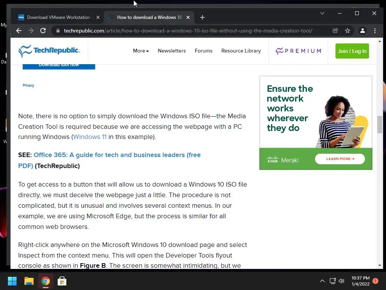Click Chrome icon in taskbar

tap(45, 281)
